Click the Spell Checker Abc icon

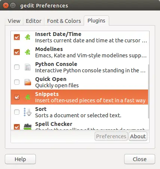(28, 127)
